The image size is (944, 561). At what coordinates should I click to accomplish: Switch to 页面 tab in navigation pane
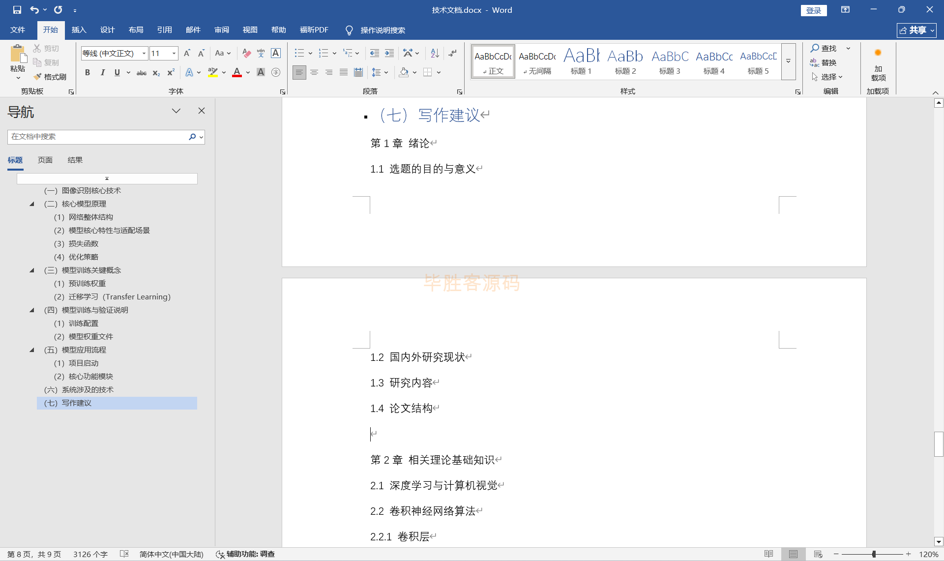45,160
